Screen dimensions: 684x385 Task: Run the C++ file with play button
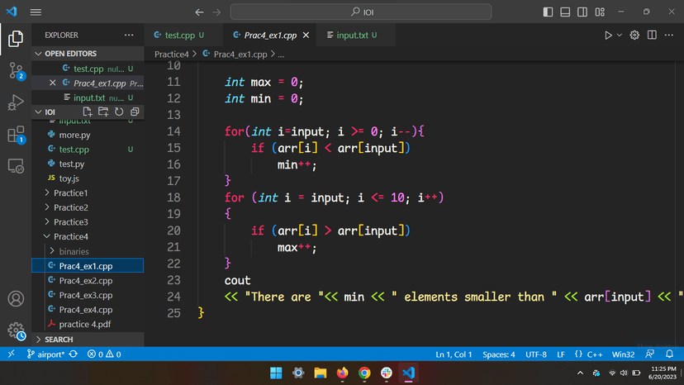(608, 36)
